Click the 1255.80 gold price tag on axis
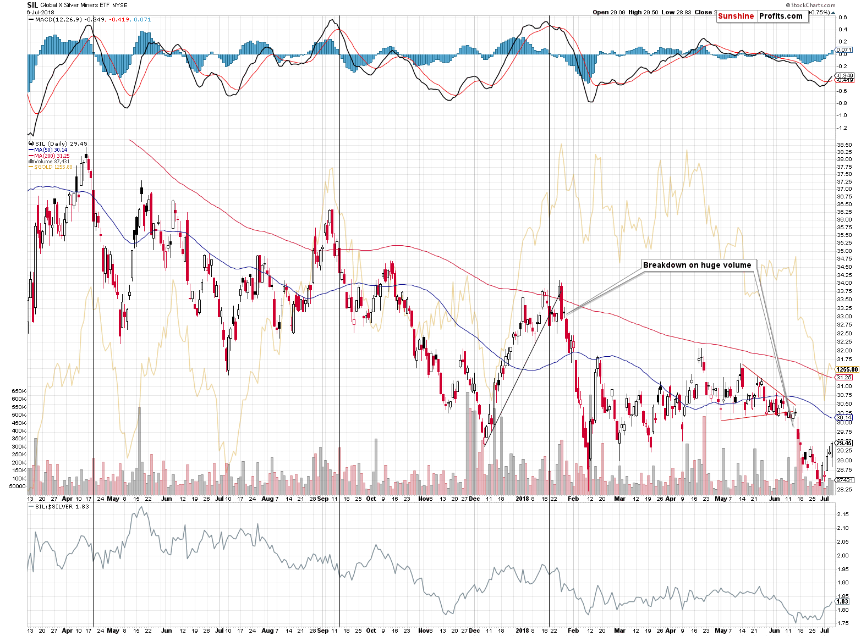This screenshot has height=636, width=861. [847, 369]
